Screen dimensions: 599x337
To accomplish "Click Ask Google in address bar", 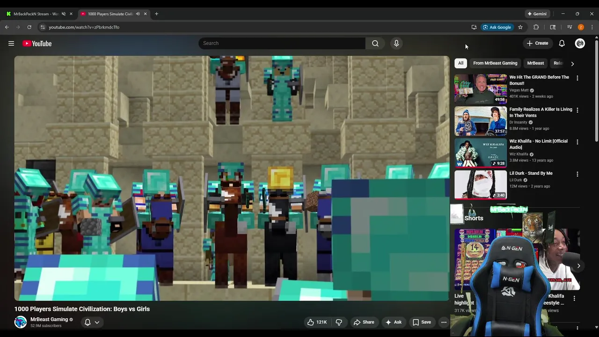I will pyautogui.click(x=497, y=27).
